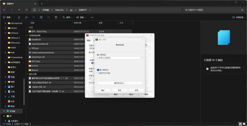This screenshot has width=247, height=126.
Task: Click 取消 Cancel in password dialog
Action: point(119,90)
